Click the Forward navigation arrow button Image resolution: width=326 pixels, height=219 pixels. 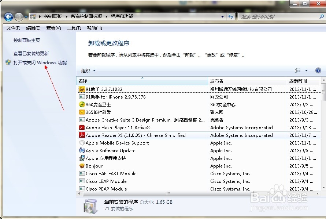19,17
